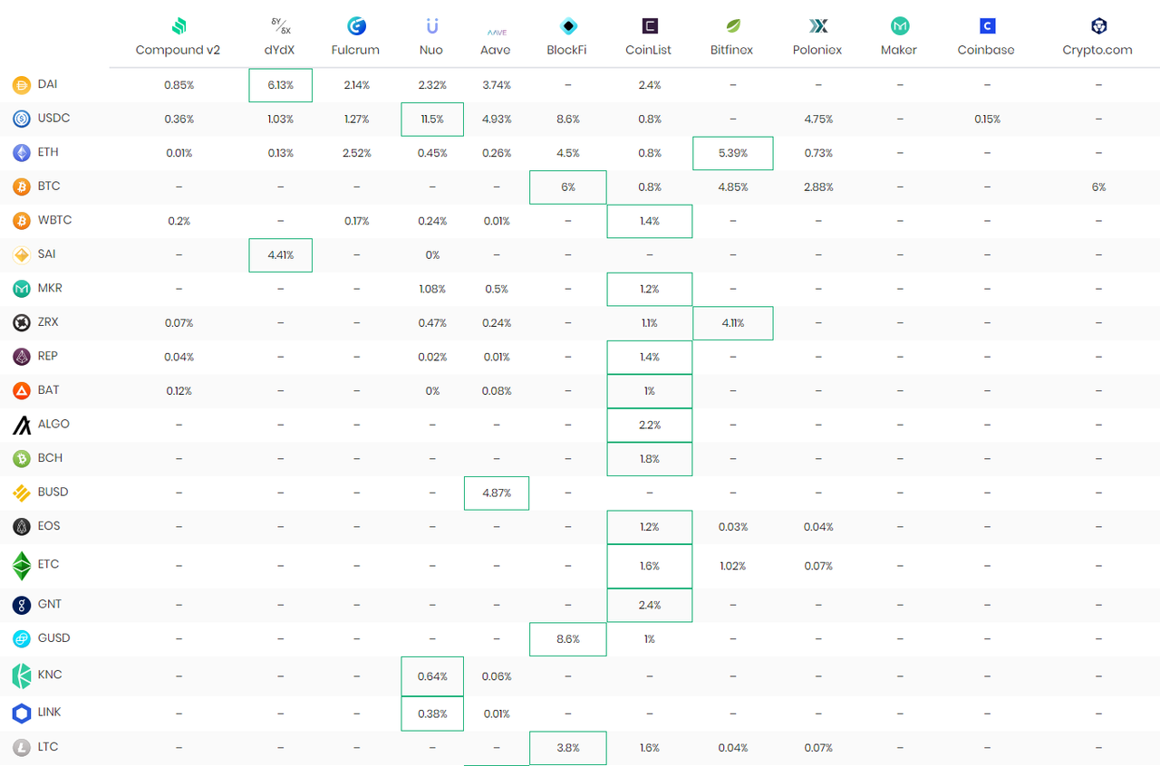Click the BCH coin icon
Viewport: 1160px width, 766px height.
[22, 458]
